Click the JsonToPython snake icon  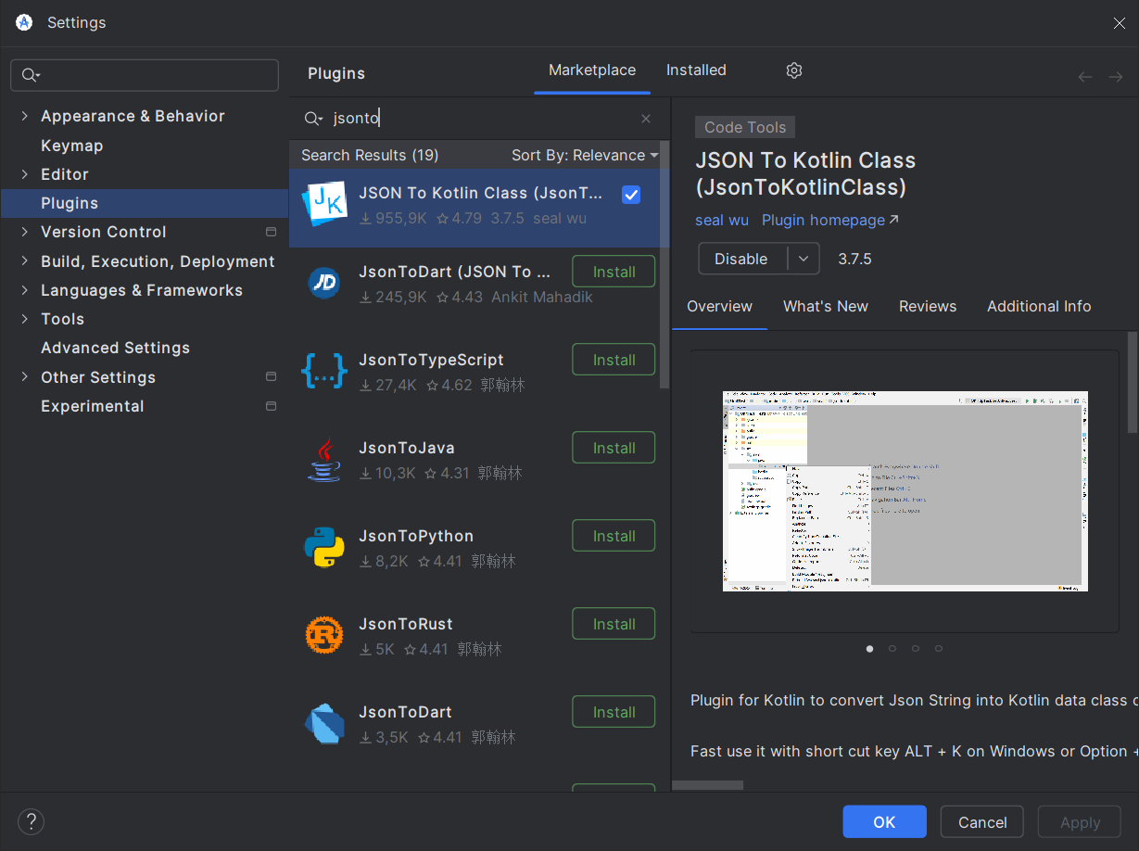click(324, 547)
